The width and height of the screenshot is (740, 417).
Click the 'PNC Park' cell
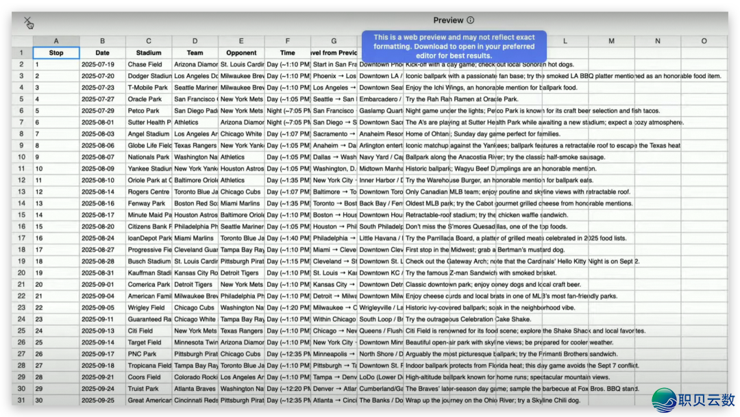[149, 354]
